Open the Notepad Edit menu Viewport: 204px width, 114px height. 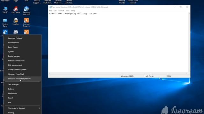[55, 10]
